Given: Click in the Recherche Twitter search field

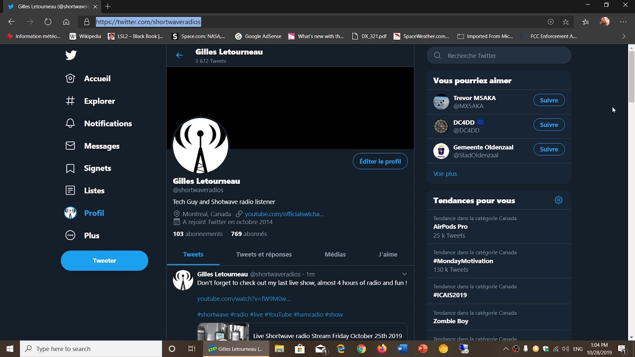Looking at the screenshot, I should pyautogui.click(x=499, y=56).
